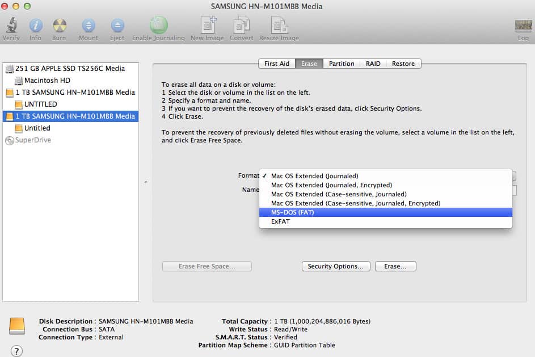Screen dimensions: 535x357
Task: Click the S.M.A.R.T. Status value "Verified"
Action: tap(285, 337)
